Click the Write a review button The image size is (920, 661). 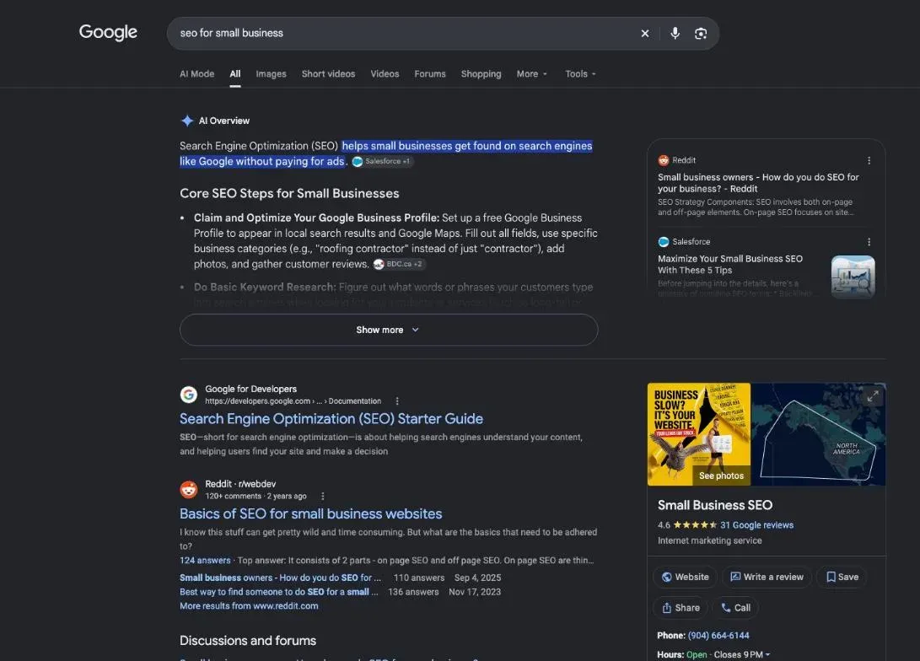(x=767, y=578)
